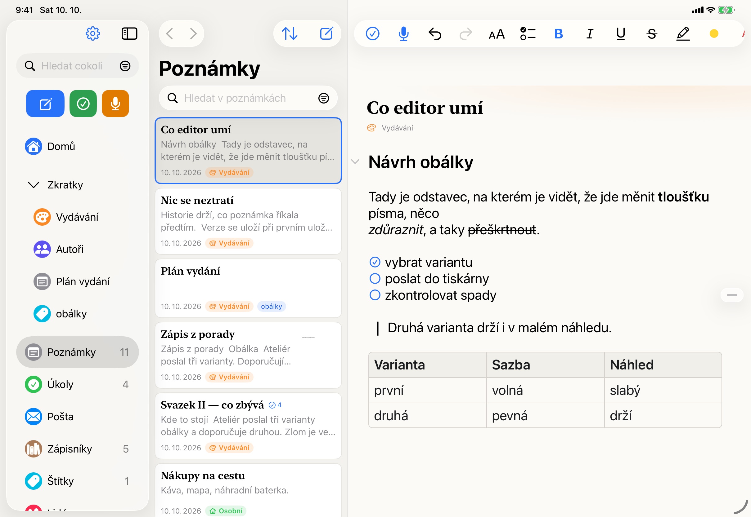Click the obálky tag on 'Plán vydání' note
Viewport: 751px width, 517px height.
coord(272,306)
